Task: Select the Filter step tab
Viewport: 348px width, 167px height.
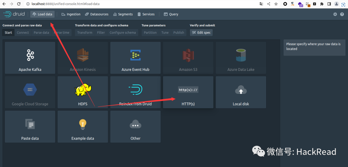Action: 101,33
